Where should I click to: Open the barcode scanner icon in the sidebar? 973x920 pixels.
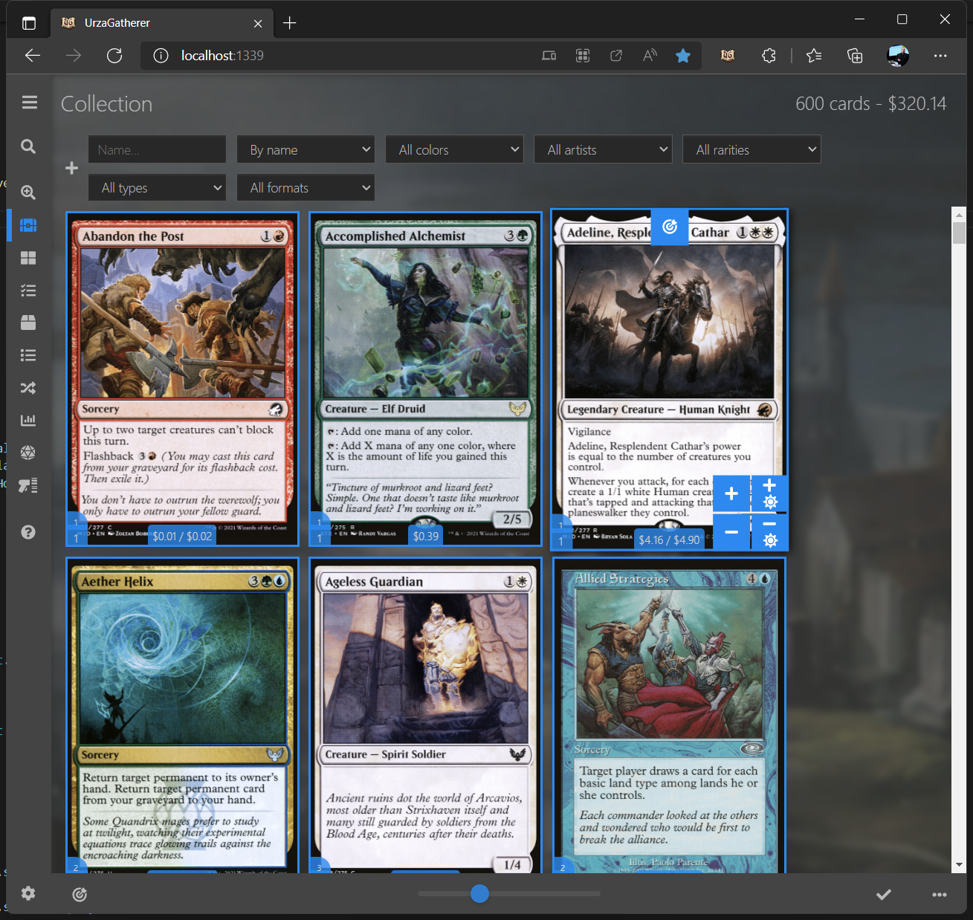28,485
